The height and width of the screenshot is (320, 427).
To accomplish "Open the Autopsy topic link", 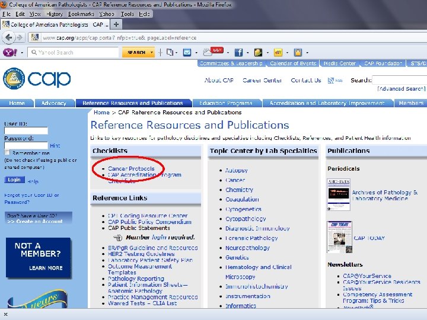I will [237, 170].
